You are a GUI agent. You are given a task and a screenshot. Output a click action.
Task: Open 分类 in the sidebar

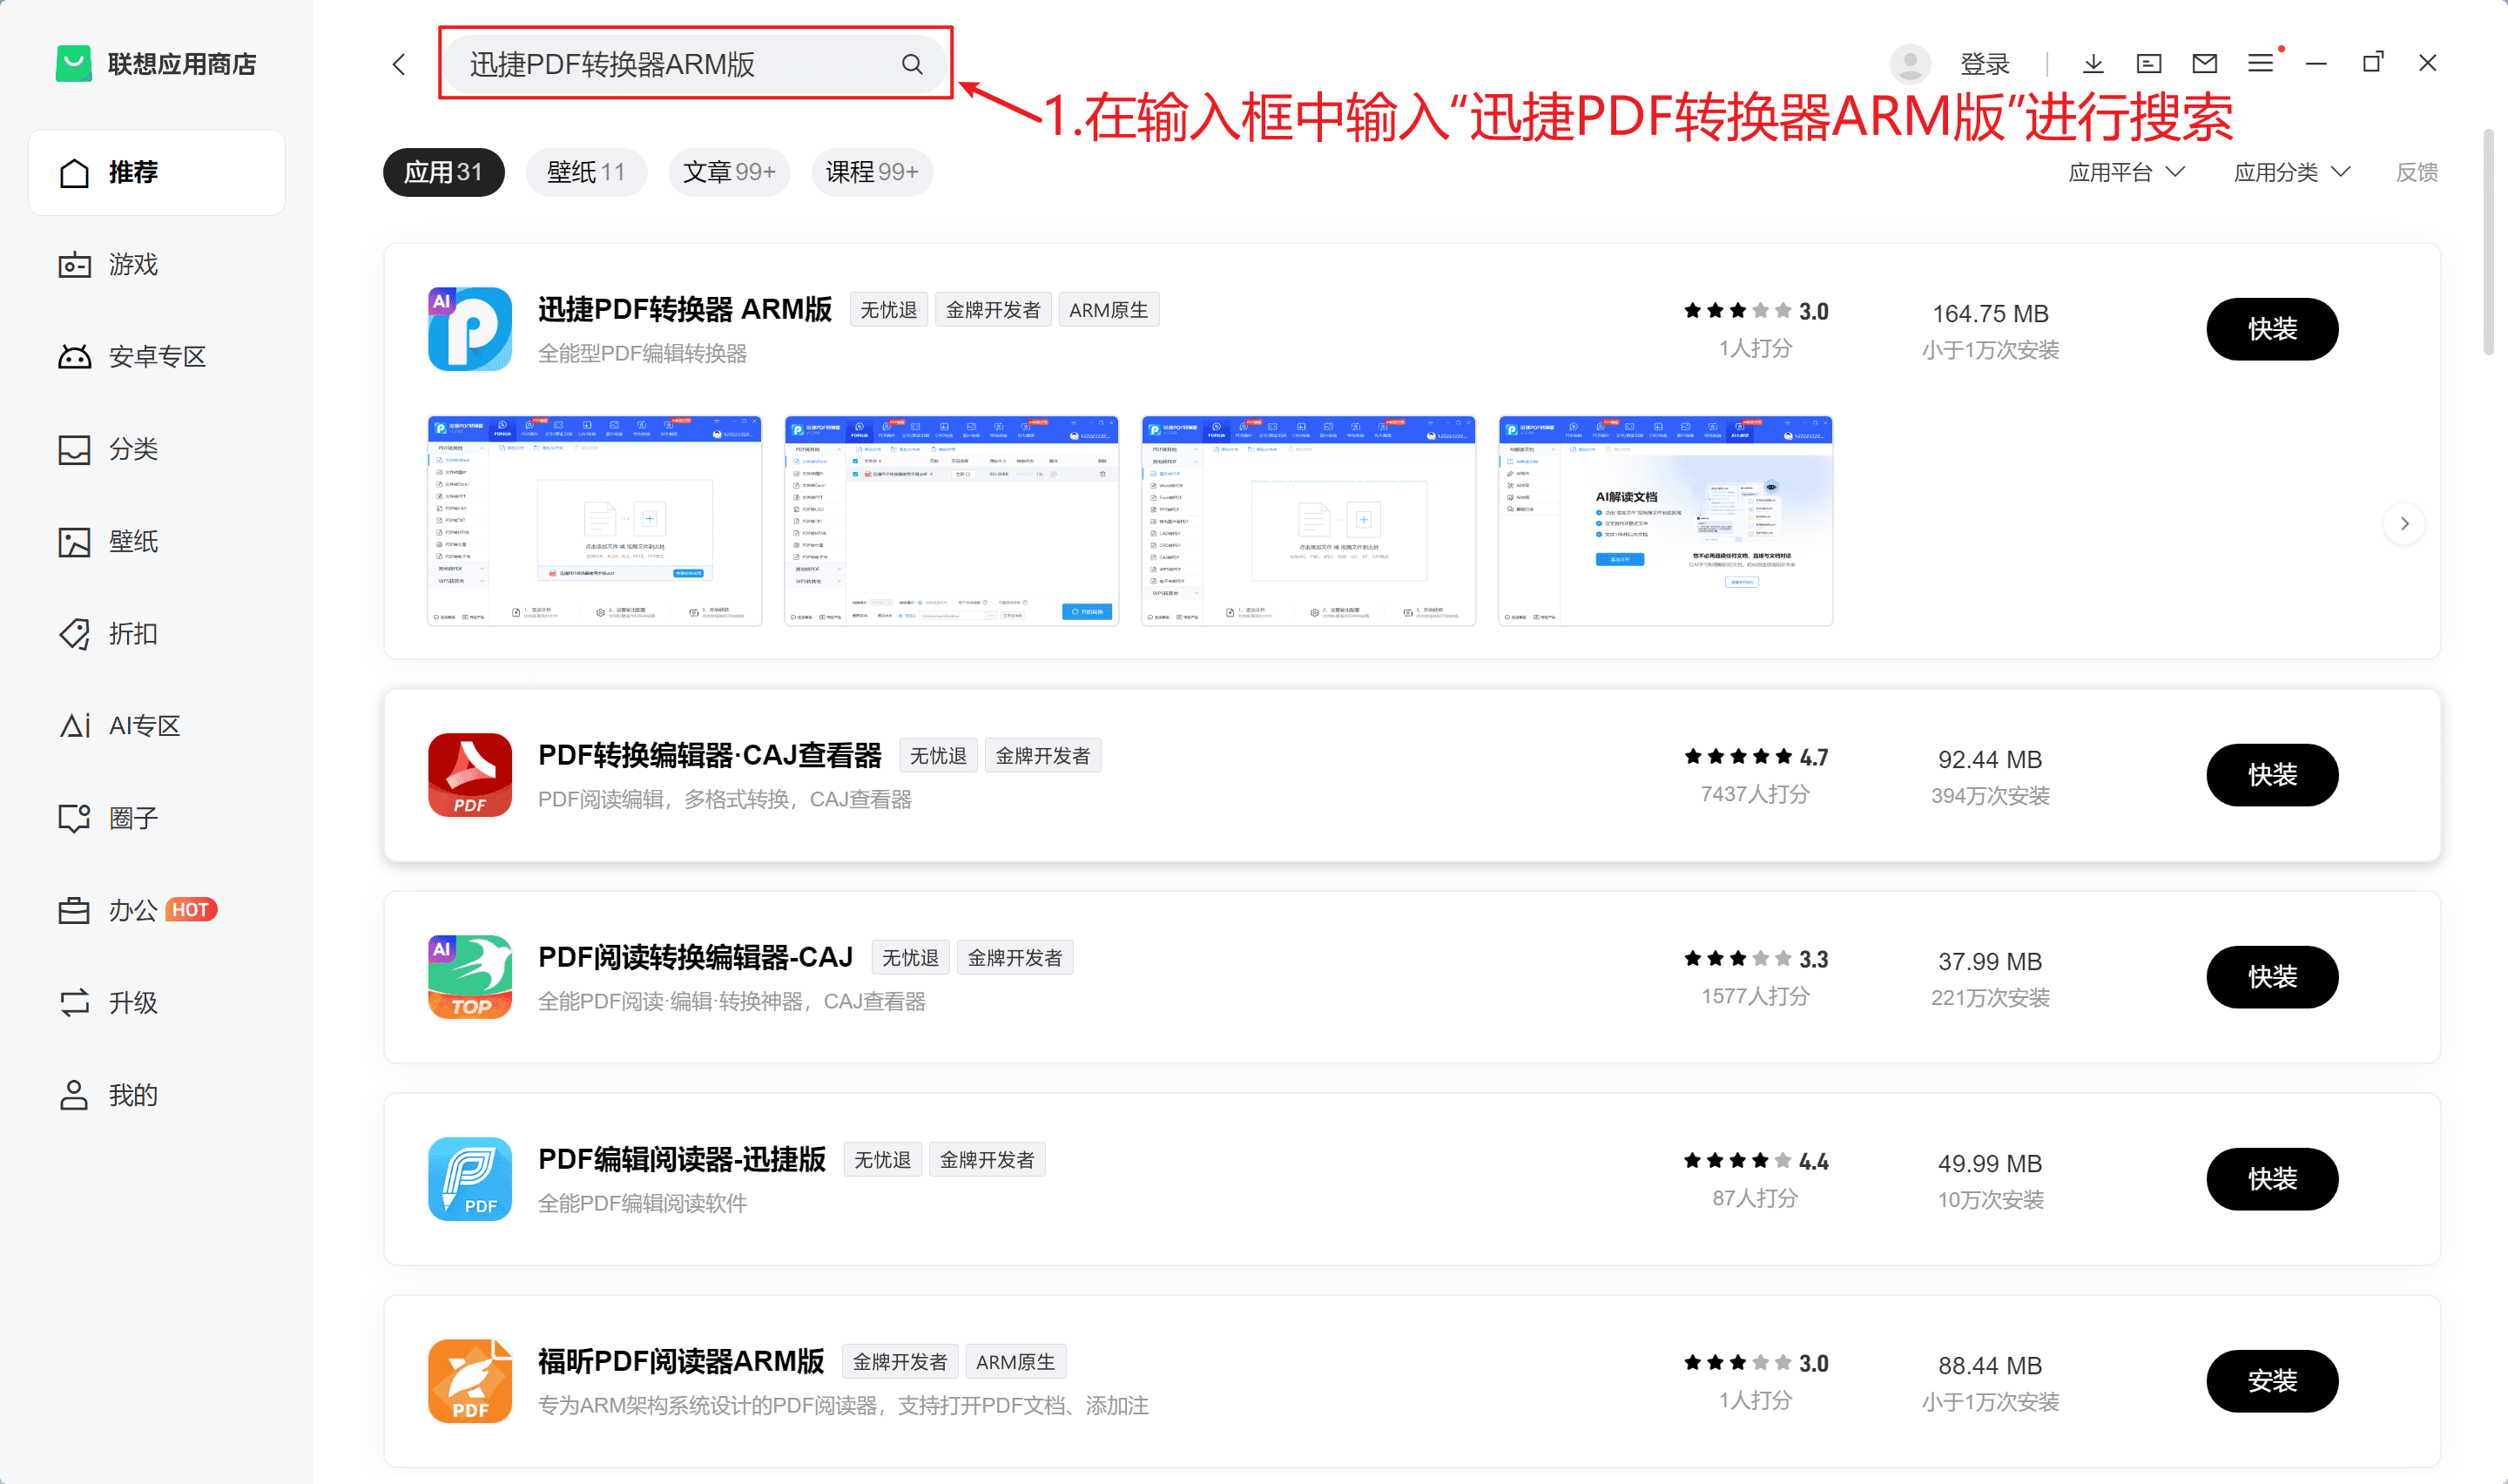[x=157, y=449]
